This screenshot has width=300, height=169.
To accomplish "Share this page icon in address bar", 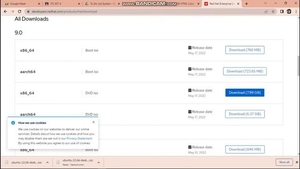I will pos(266,11).
